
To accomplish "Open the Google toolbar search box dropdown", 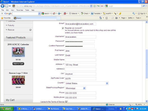I will coord(39,14).
